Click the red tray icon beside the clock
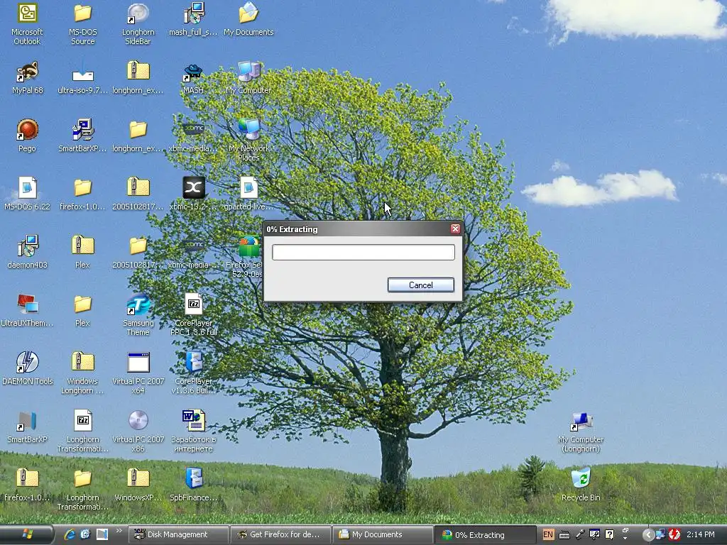 coord(674,534)
